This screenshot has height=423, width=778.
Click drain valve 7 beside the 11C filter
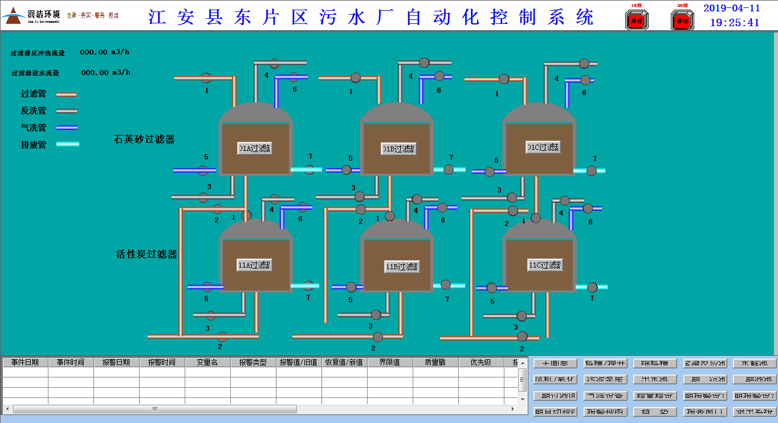[x=592, y=288]
